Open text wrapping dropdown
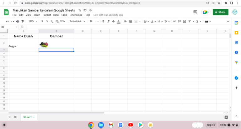The height and width of the screenshot is (129, 241). (x=160, y=21)
